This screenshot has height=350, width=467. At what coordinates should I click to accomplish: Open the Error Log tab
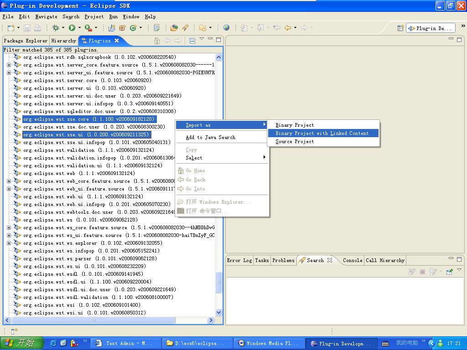[x=239, y=260]
